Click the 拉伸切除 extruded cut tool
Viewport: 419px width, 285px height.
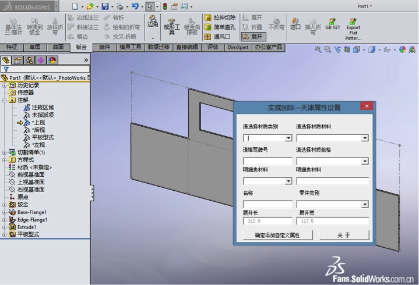click(220, 17)
